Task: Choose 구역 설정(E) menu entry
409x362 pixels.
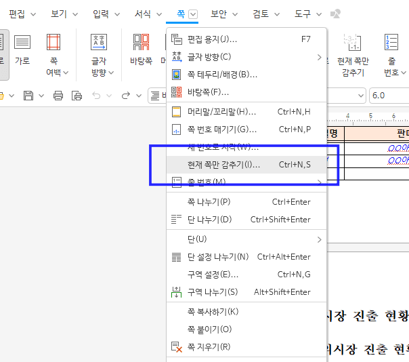Action: (x=246, y=275)
